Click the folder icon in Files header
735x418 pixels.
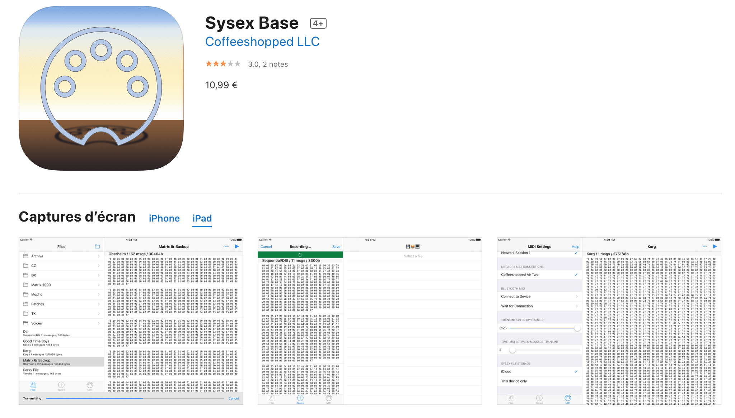click(97, 246)
